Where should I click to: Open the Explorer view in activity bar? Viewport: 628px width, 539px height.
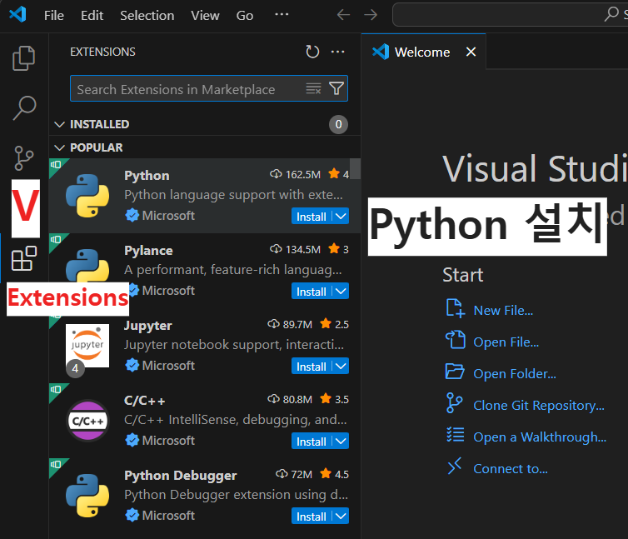[x=24, y=58]
